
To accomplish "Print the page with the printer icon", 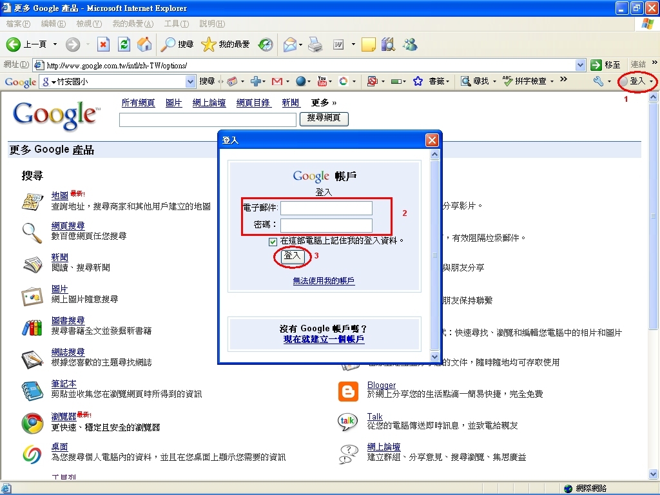I will pos(315,44).
